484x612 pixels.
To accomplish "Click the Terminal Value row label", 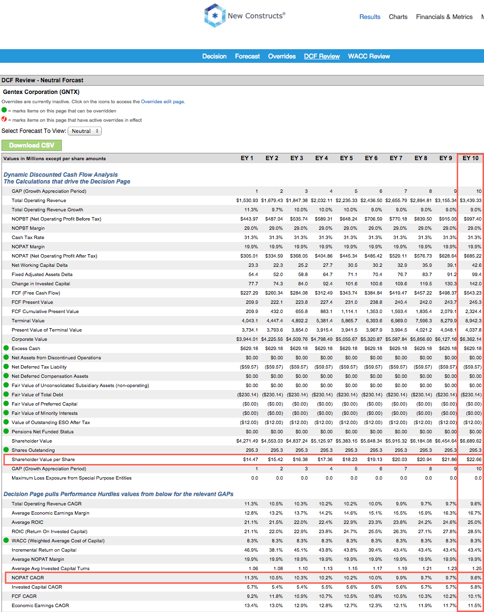I will coord(28,320).
